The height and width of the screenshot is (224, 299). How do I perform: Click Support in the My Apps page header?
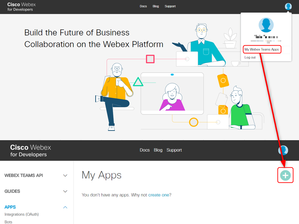coord(174,150)
